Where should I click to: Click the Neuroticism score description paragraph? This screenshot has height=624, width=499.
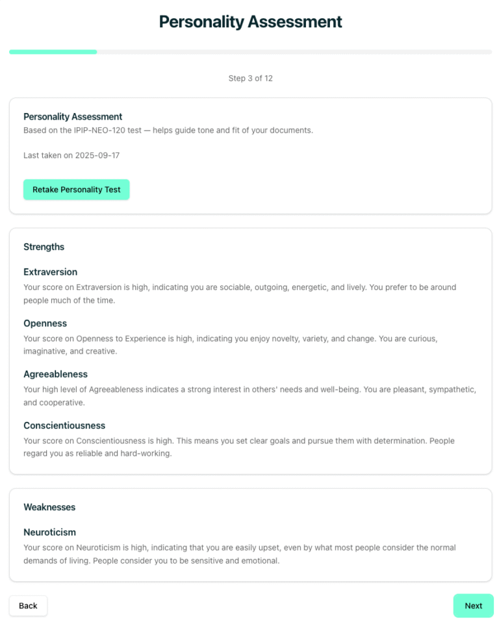[240, 554]
